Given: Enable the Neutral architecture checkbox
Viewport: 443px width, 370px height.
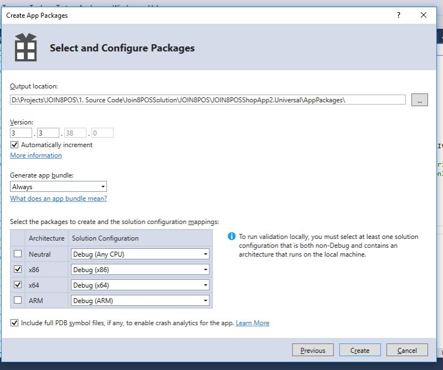Looking at the screenshot, I should [18, 253].
